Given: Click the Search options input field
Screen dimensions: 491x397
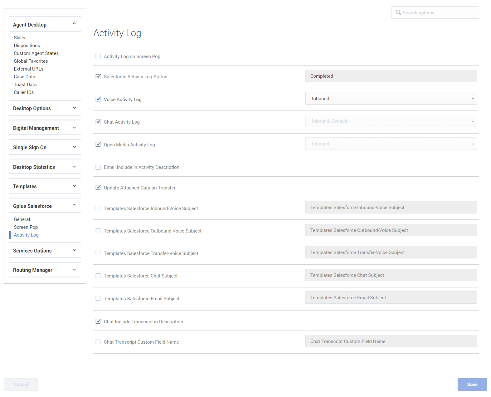Looking at the screenshot, I should pyautogui.click(x=438, y=13).
